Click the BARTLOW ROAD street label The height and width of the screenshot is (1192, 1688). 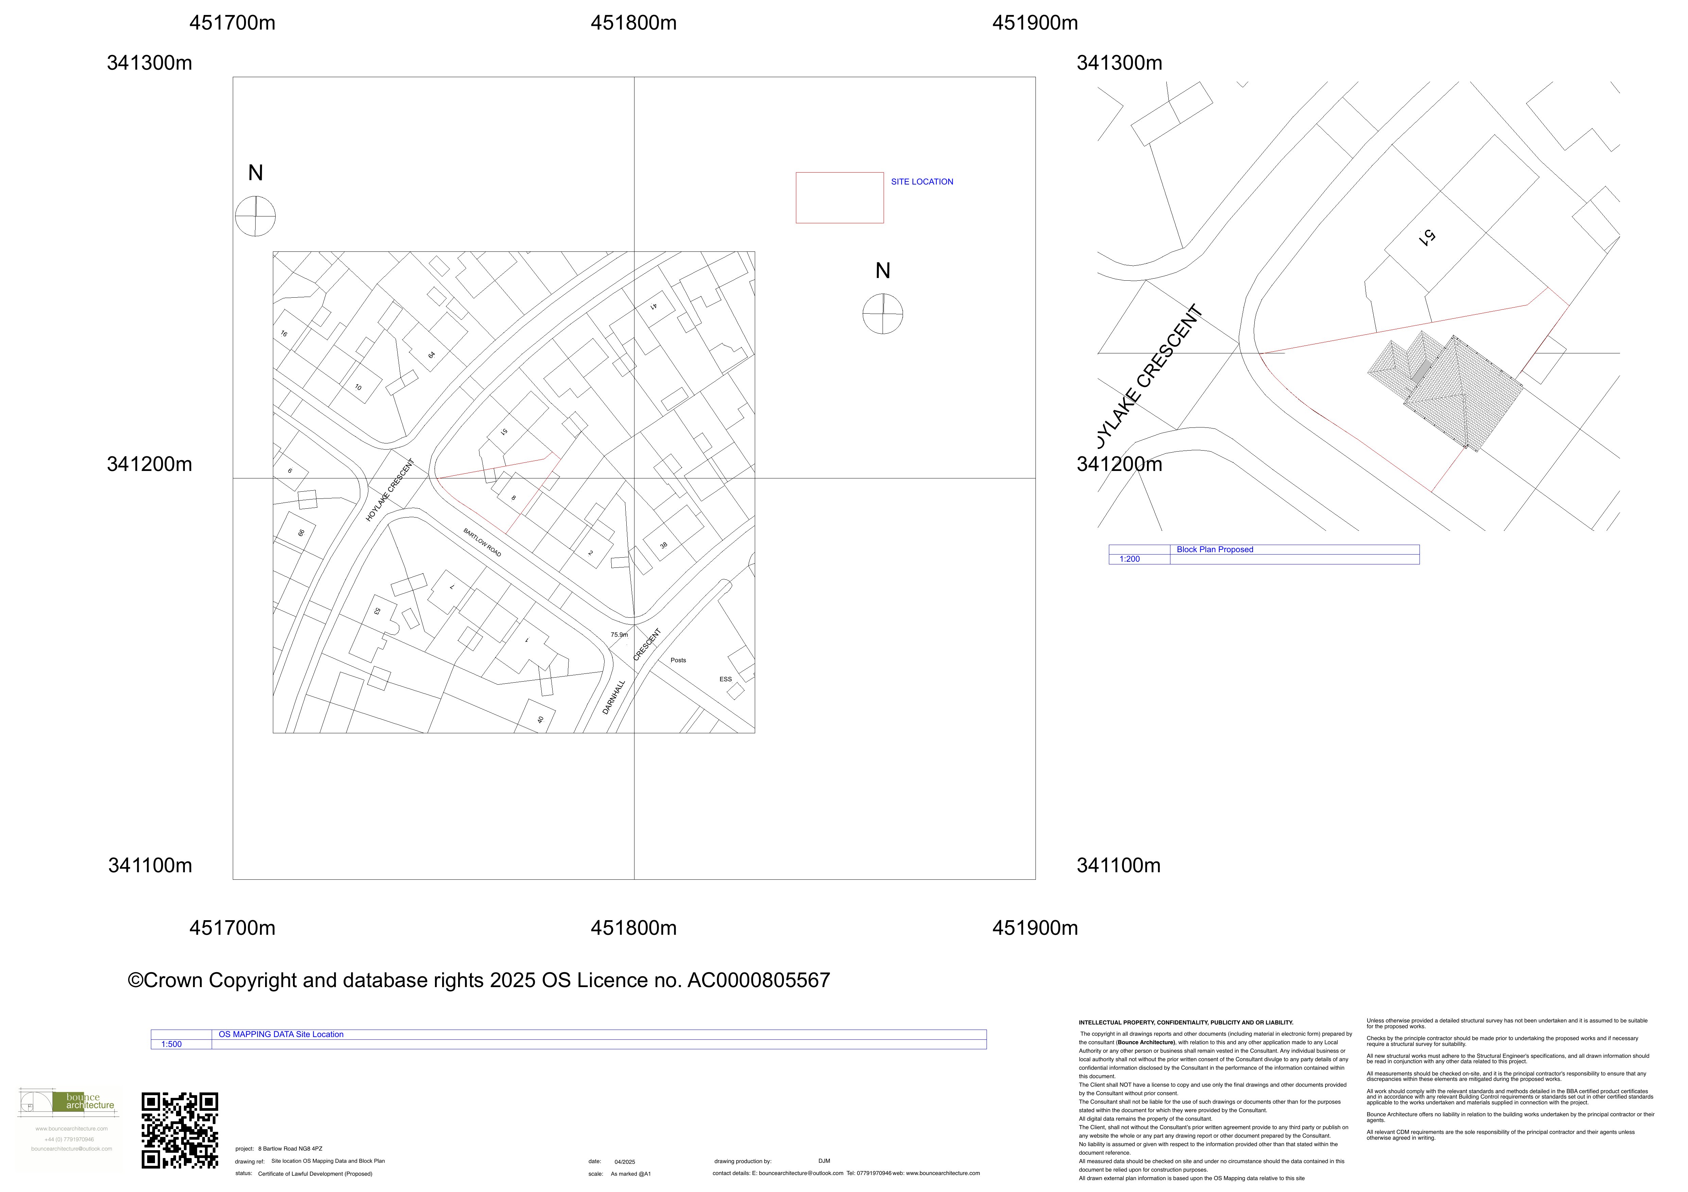[x=482, y=542]
